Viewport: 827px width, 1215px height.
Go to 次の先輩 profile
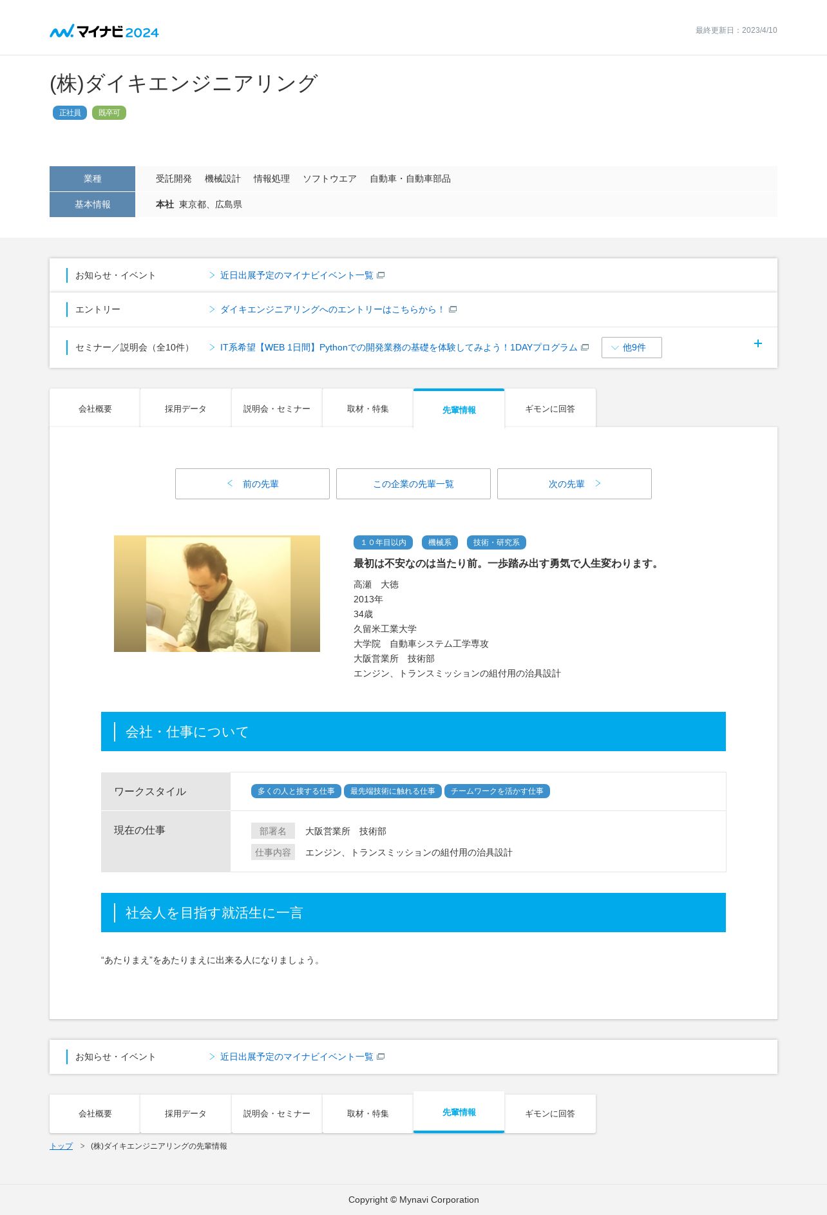[575, 484]
